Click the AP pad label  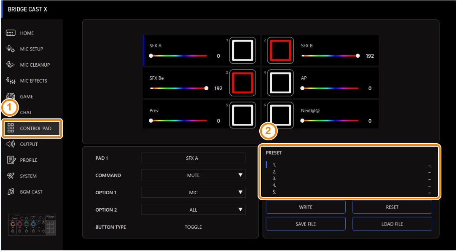tap(304, 78)
